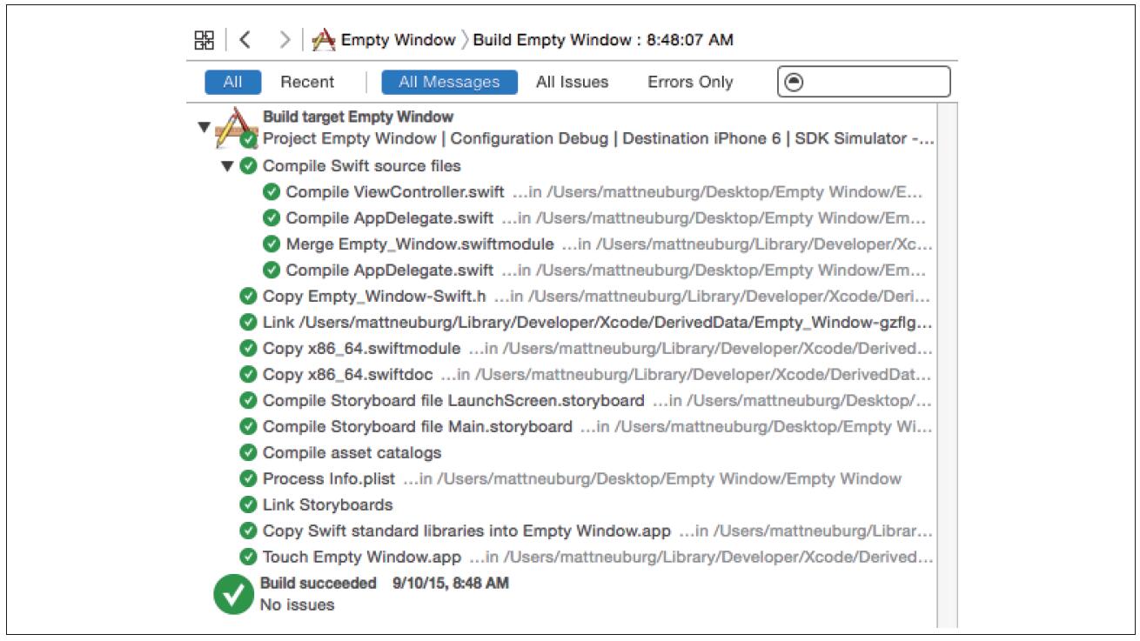The width and height of the screenshot is (1140, 641).
Task: Click success icon beside Merge Empty_Window.swiftmodule
Action: click(x=272, y=244)
